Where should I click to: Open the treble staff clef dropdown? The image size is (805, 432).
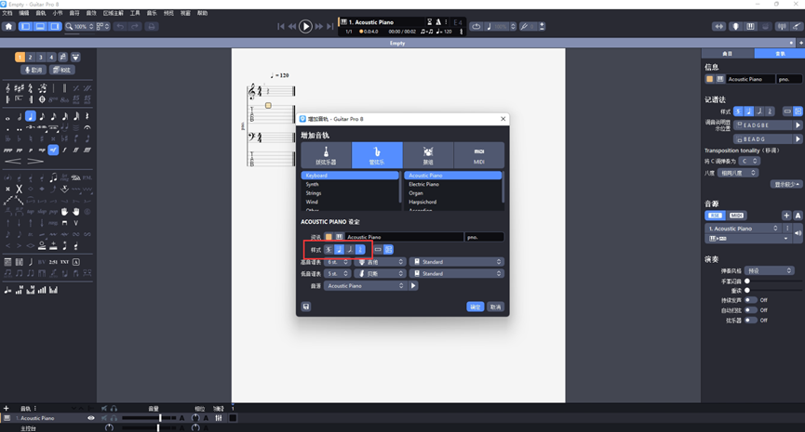[x=382, y=262]
